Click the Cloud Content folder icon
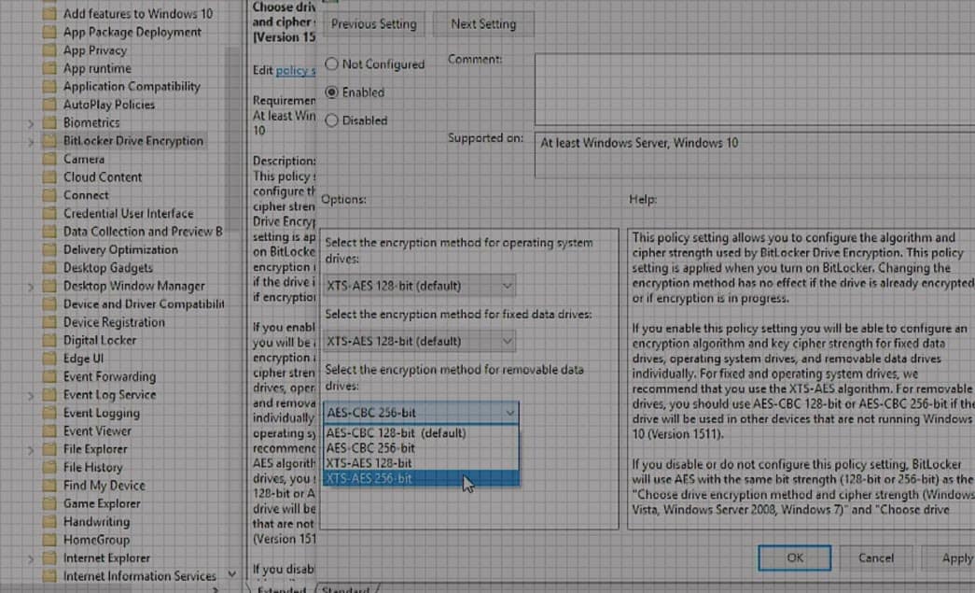975x593 pixels. tap(49, 176)
